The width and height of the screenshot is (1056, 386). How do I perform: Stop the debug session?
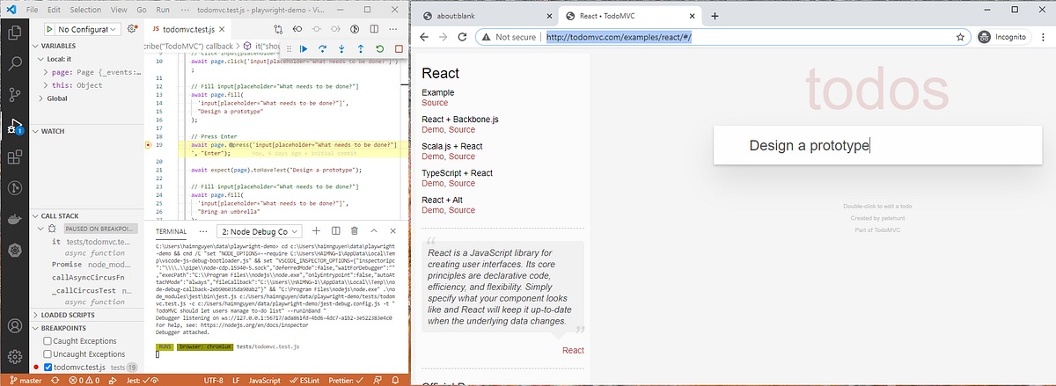coord(399,49)
